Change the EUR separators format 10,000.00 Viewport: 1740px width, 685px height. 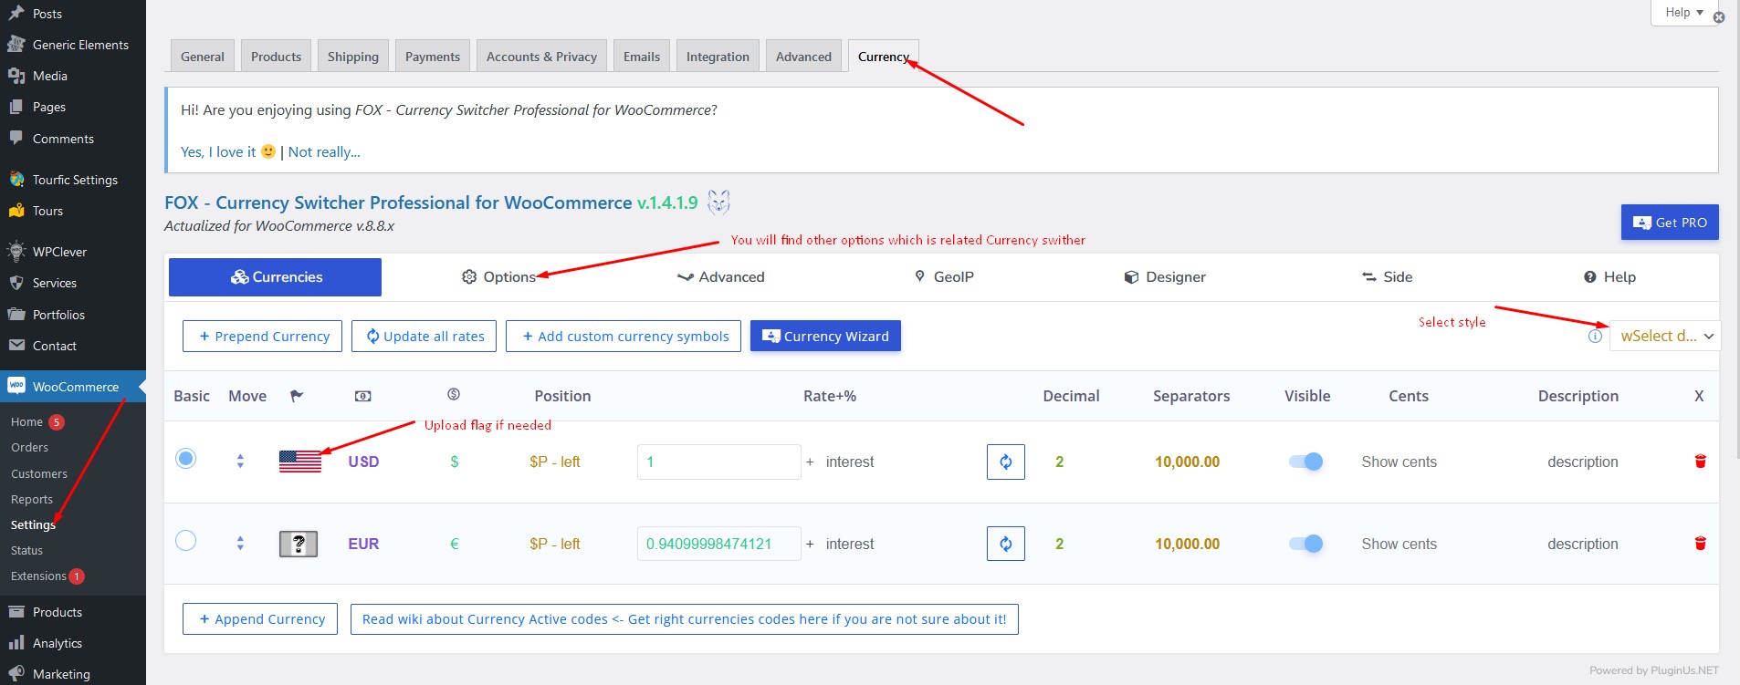pos(1187,544)
